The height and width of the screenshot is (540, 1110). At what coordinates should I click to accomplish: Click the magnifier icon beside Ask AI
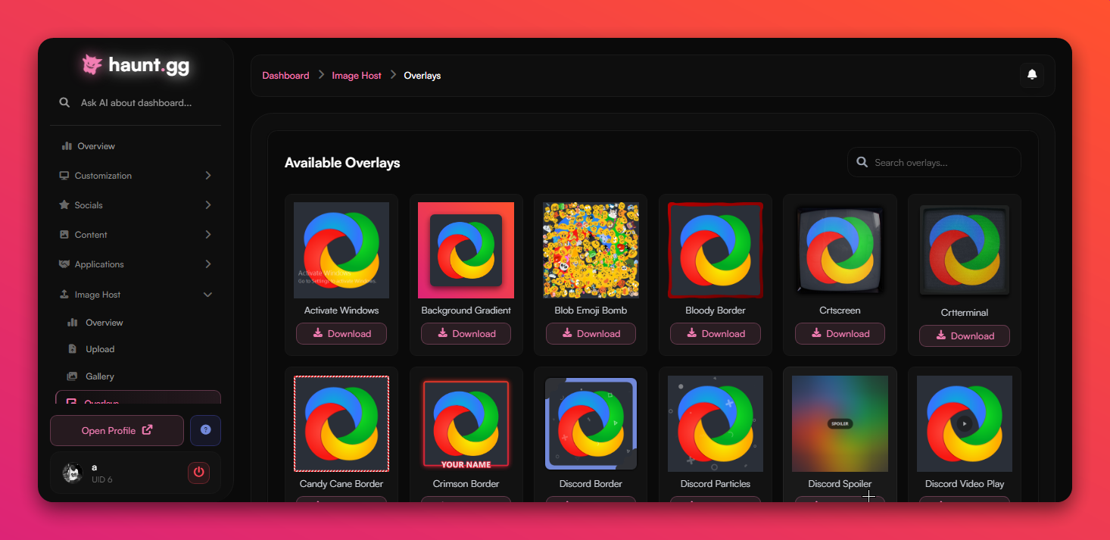click(x=65, y=102)
